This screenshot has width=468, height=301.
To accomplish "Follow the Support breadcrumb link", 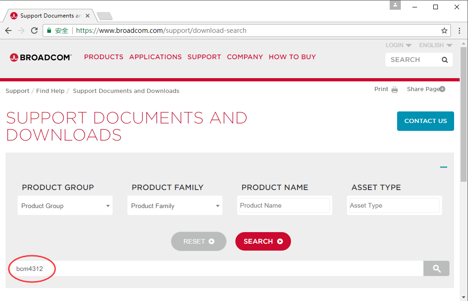I will pos(17,91).
